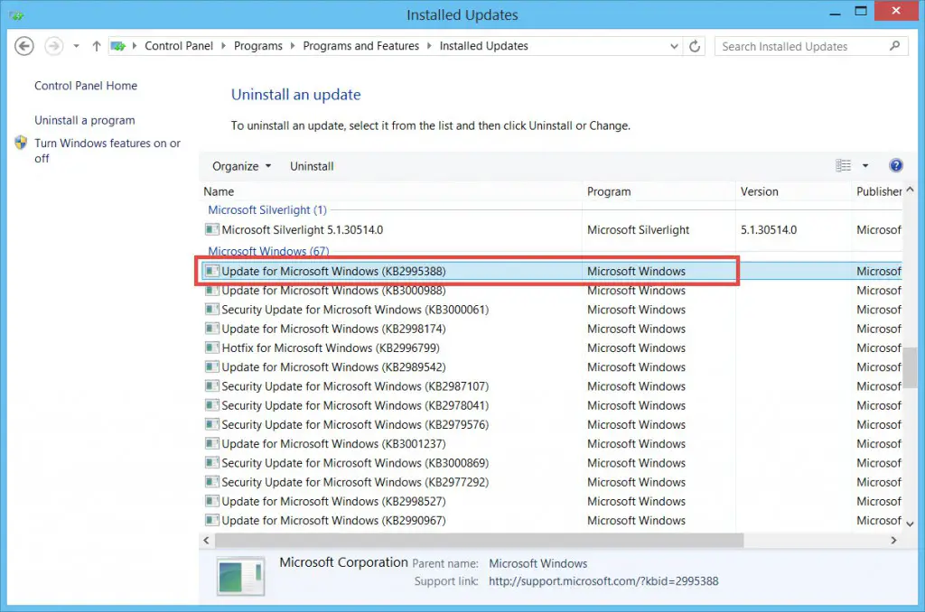This screenshot has width=925, height=612.
Task: Go up one folder level
Action: [97, 46]
